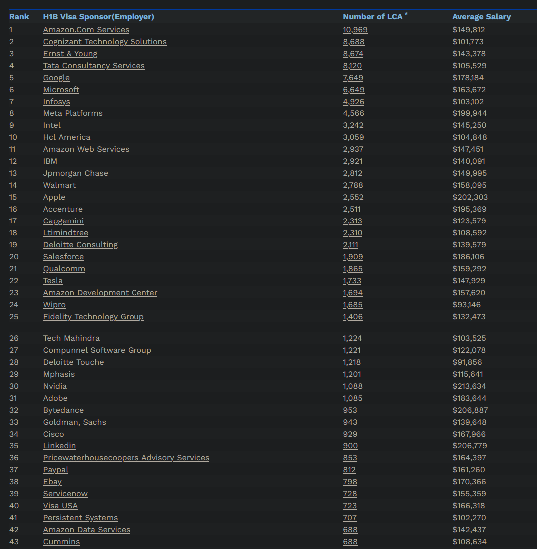This screenshot has height=549, width=537.
Task: Click the Paypal link
Action: coord(56,470)
